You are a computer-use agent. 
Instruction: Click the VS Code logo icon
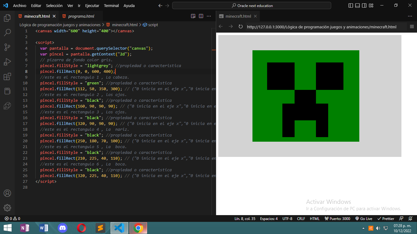[x=5, y=5]
